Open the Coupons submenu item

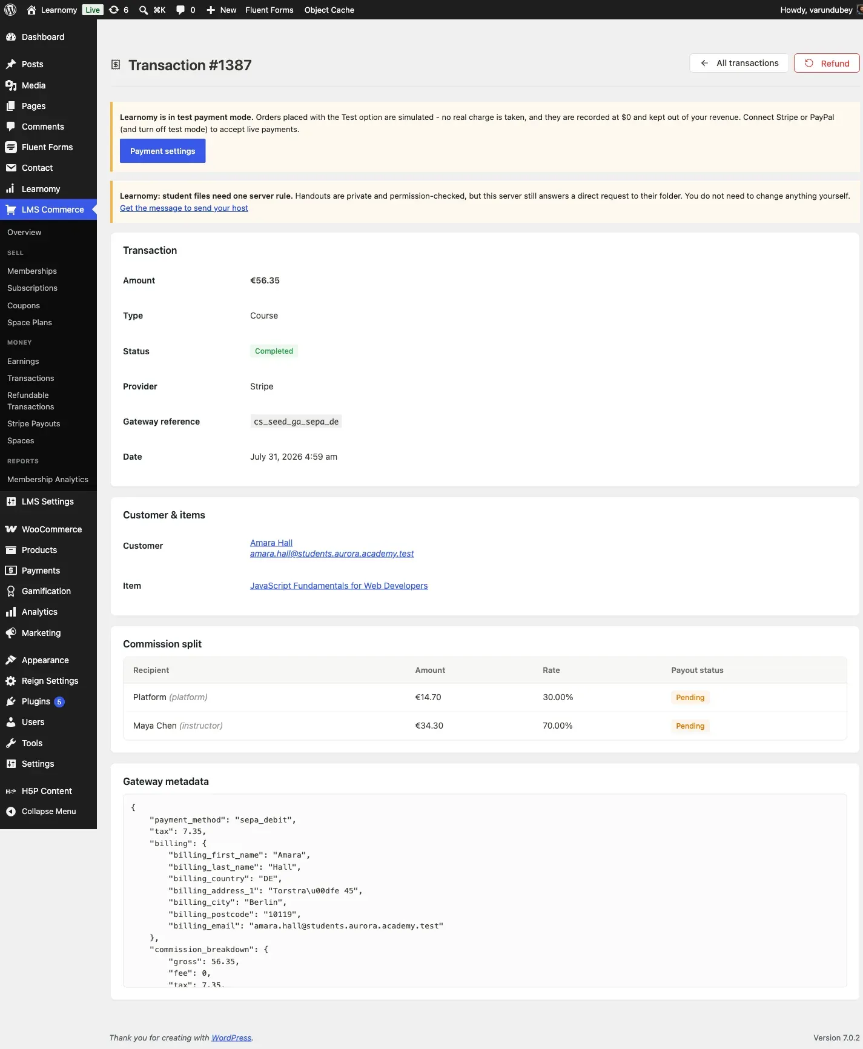coord(24,306)
